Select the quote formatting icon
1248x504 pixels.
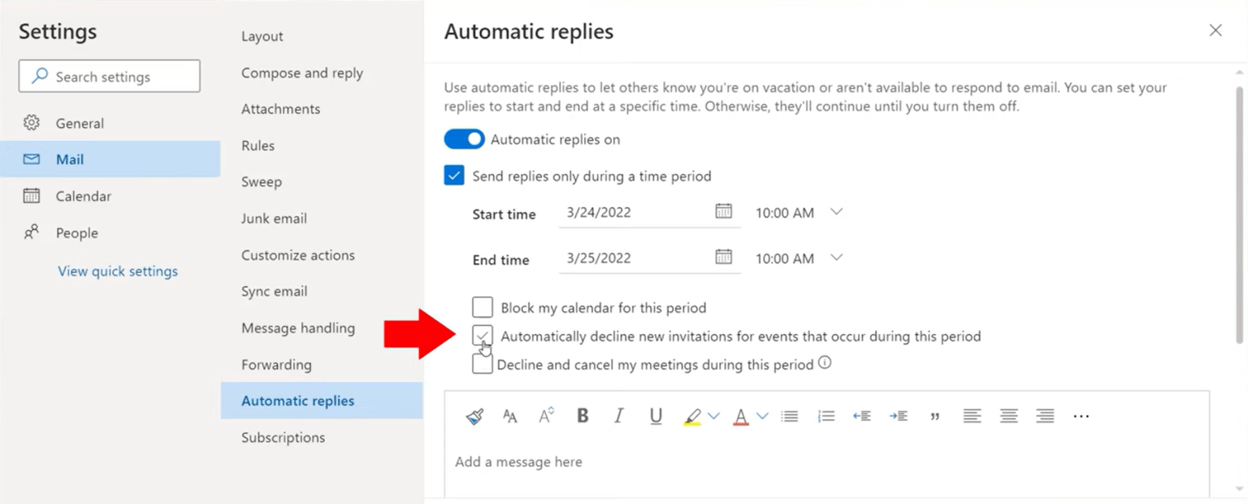coord(934,415)
